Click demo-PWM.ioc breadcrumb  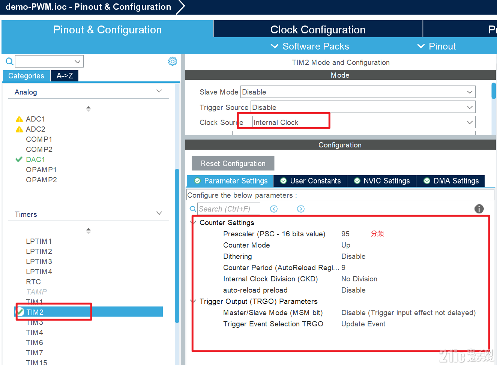[88, 7]
